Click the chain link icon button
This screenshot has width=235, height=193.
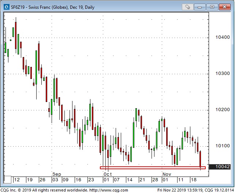tap(187, 7)
